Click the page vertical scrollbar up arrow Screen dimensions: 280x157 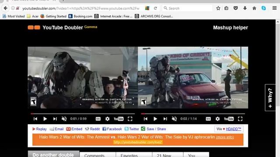[278, 22]
